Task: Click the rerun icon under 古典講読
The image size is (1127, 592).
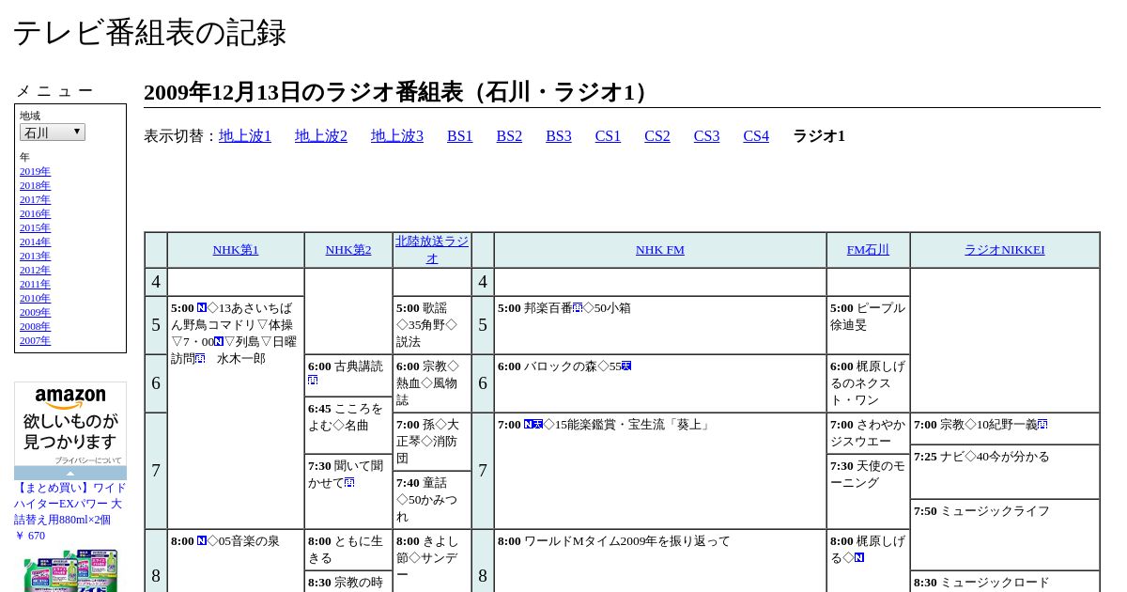Action: click(x=313, y=382)
